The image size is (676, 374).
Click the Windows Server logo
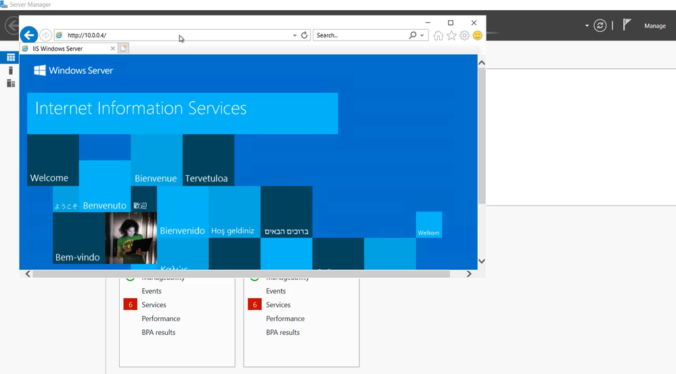73,70
